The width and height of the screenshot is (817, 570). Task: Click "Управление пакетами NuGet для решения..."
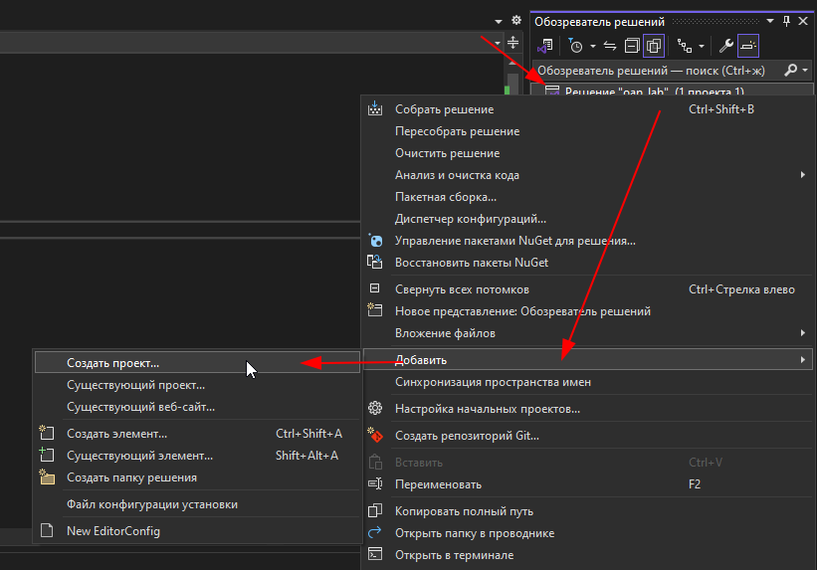pos(514,241)
